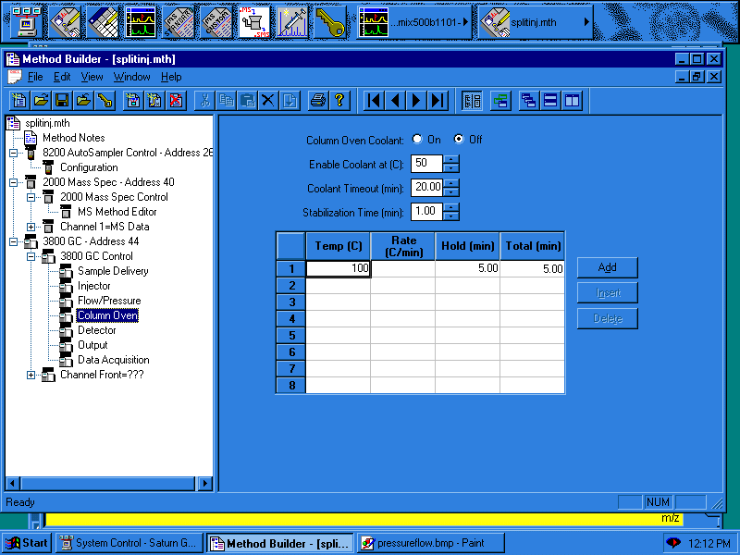This screenshot has width=740, height=555.
Task: Collapse the 3800 GC Control node
Action: [31, 257]
